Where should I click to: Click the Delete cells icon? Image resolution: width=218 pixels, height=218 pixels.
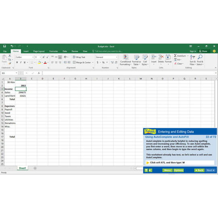(161, 57)
